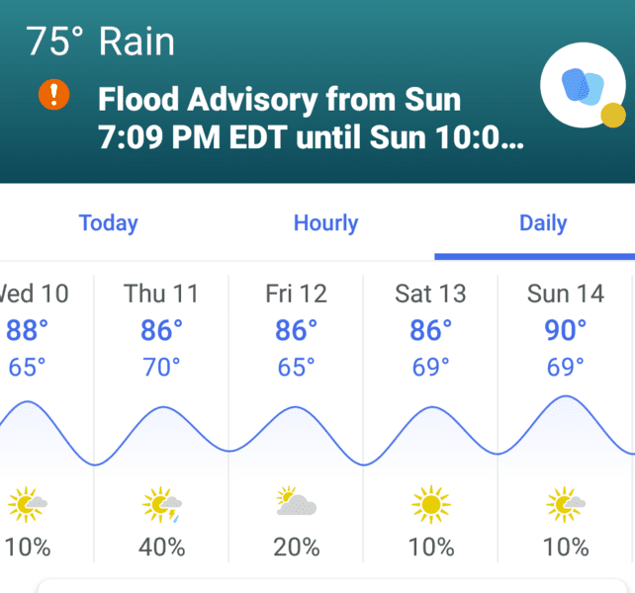Open the Sat 13 forecast

point(430,418)
